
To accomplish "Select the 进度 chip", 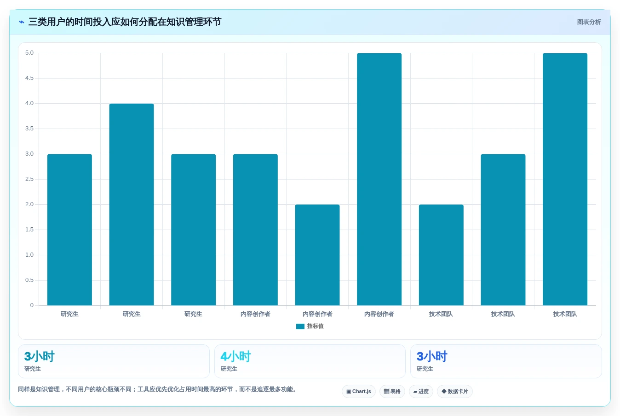I will pyautogui.click(x=421, y=392).
